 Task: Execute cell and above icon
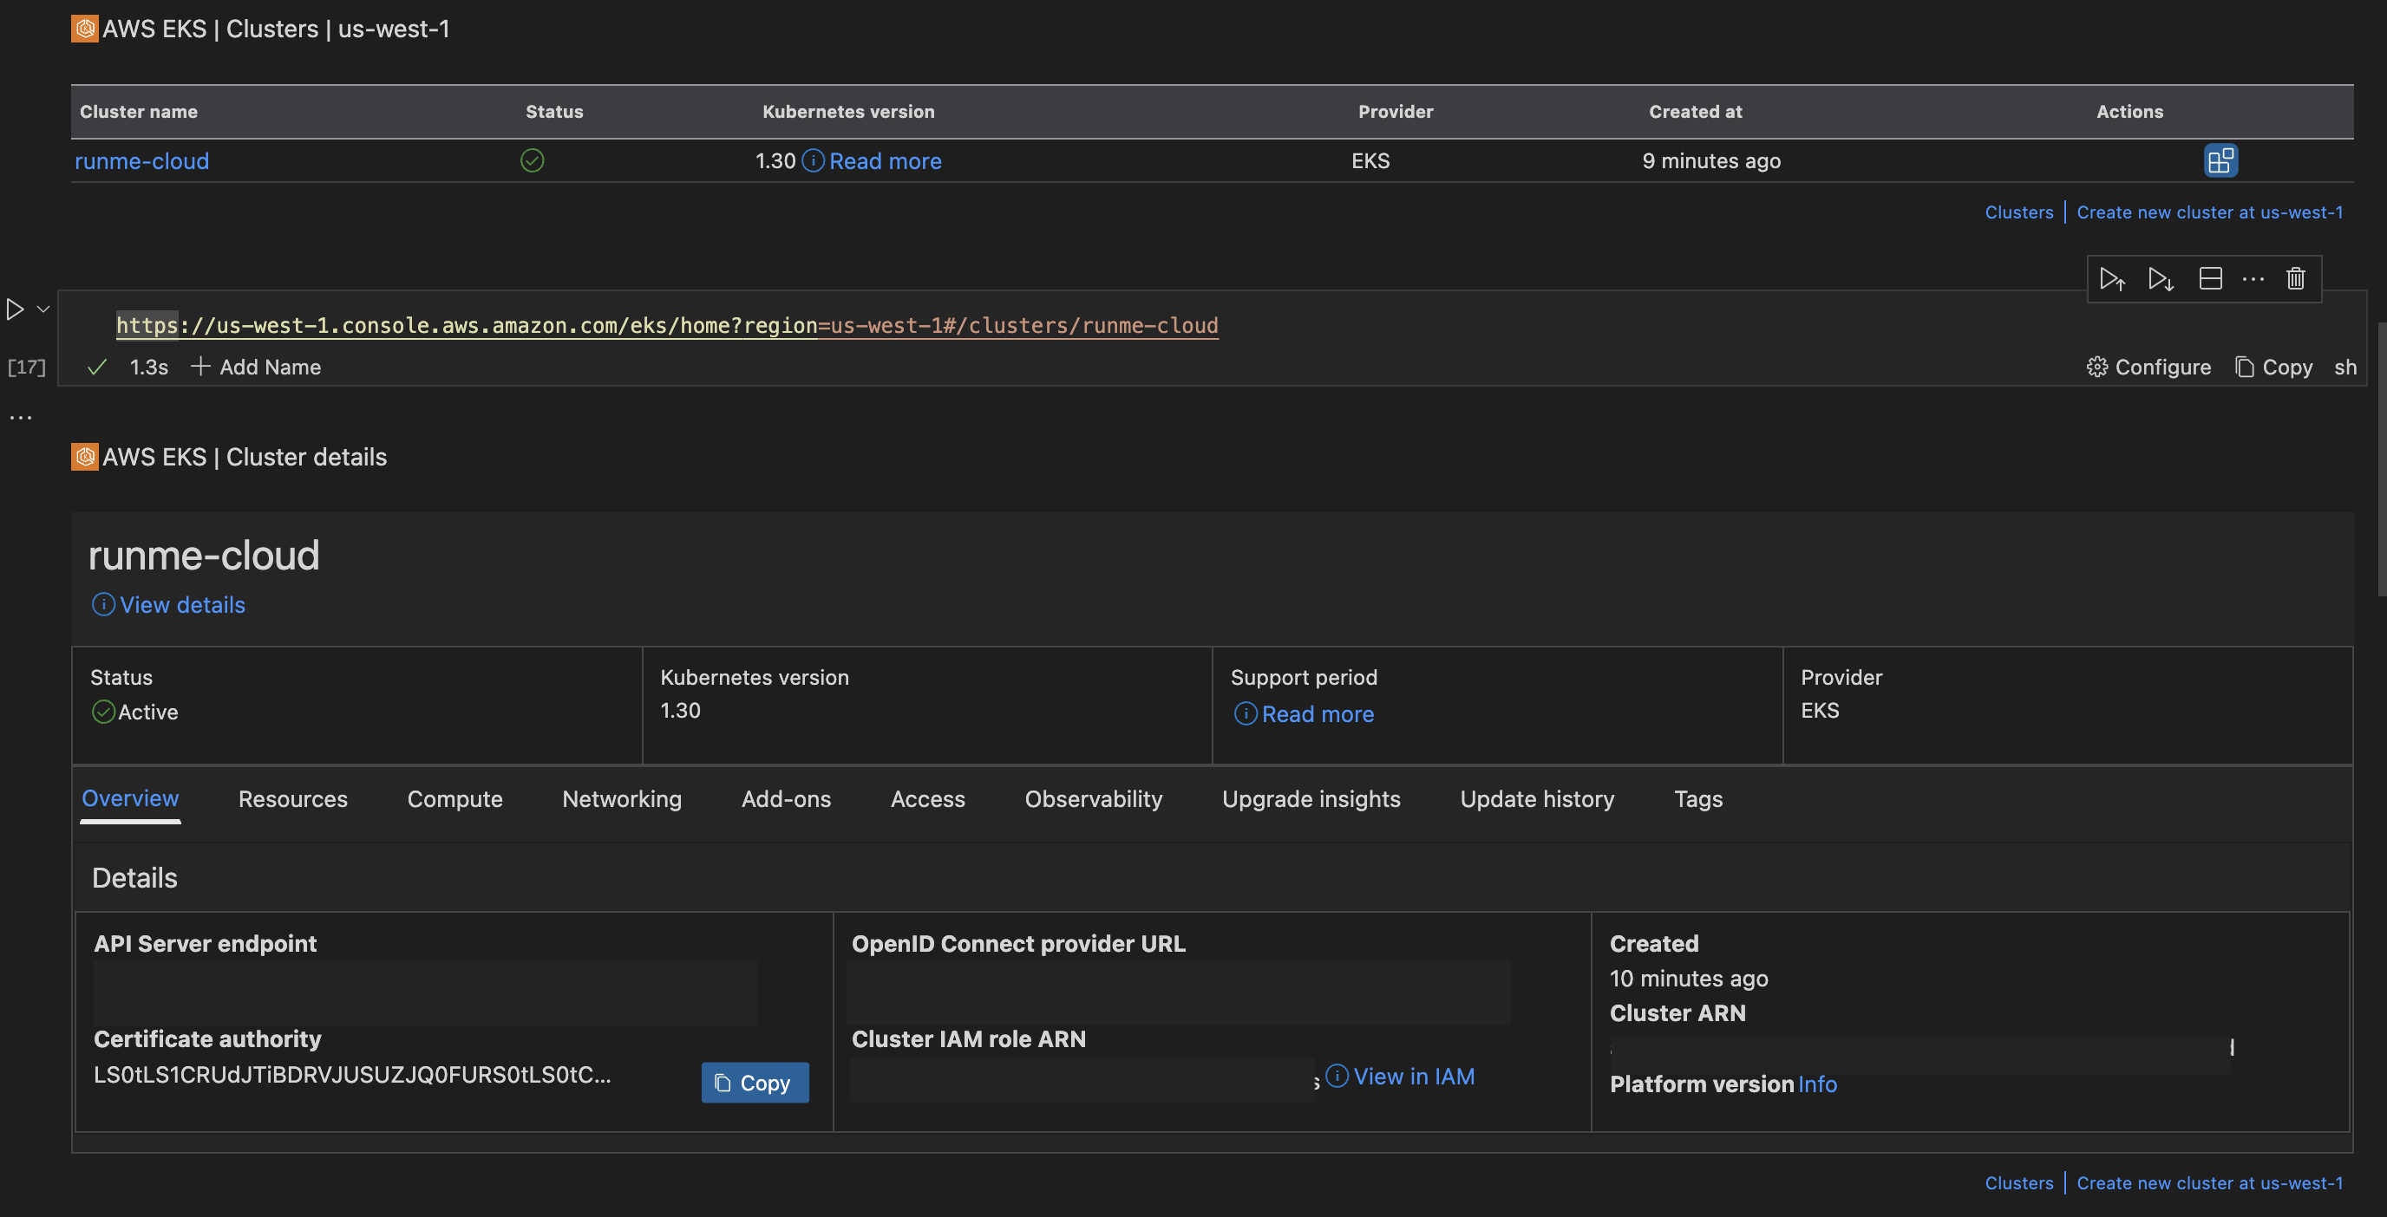2112,279
